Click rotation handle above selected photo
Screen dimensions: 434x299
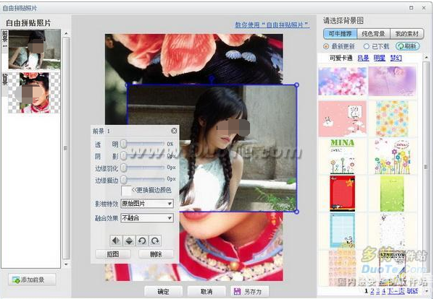(212, 79)
